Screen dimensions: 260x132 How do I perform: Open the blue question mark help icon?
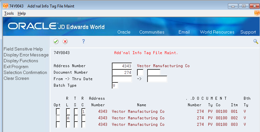tap(83, 41)
